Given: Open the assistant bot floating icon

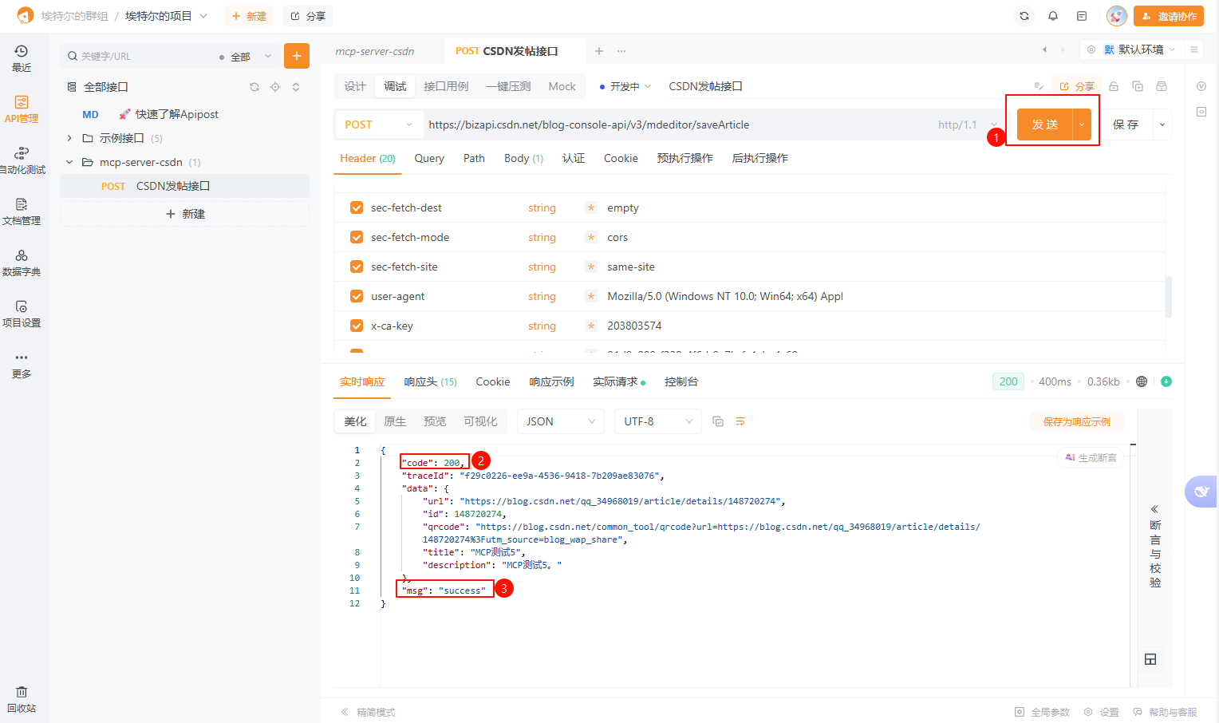Looking at the screenshot, I should click(1201, 492).
